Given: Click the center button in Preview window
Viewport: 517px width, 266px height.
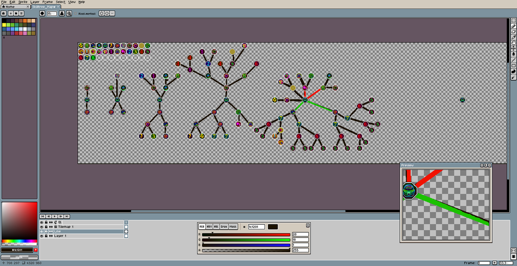Looking at the screenshot, I should click(482, 165).
